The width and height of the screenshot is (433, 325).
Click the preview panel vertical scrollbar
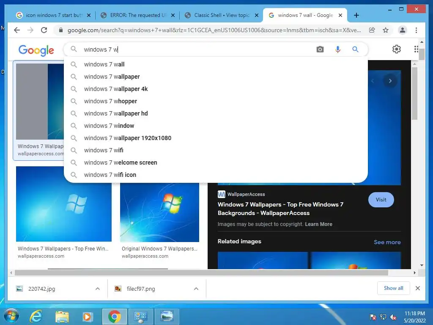[414, 94]
